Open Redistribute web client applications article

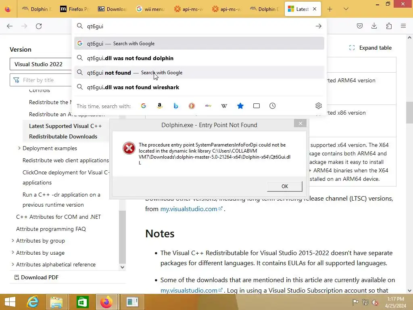point(66,160)
